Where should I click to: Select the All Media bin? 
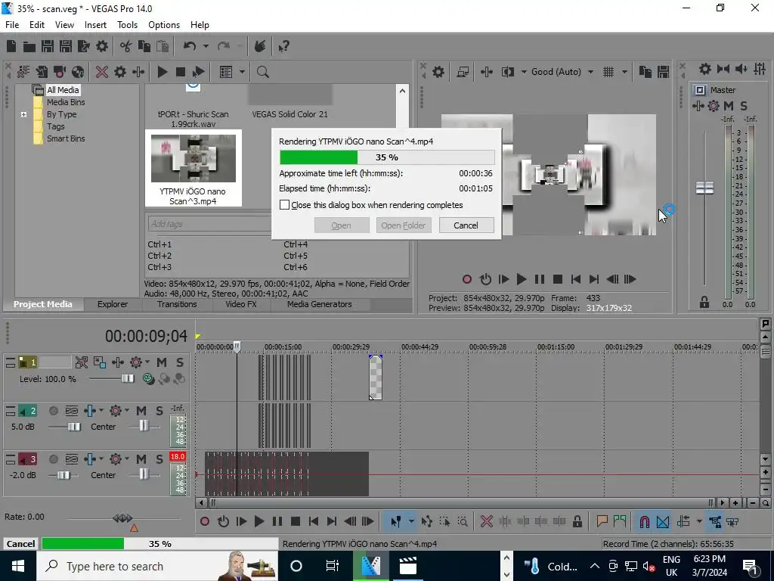63,90
